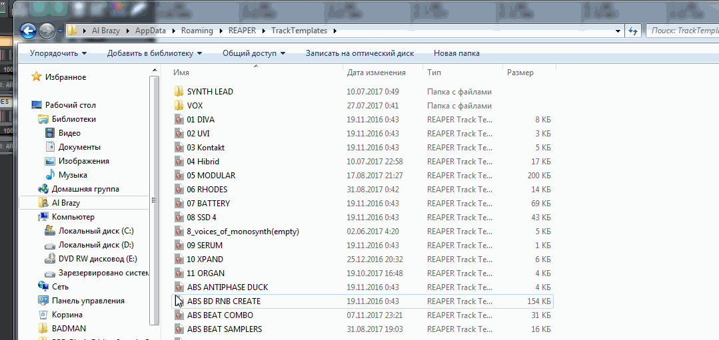The width and height of the screenshot is (719, 340).
Task: Click the TrackTemplates search field
Action: click(682, 31)
